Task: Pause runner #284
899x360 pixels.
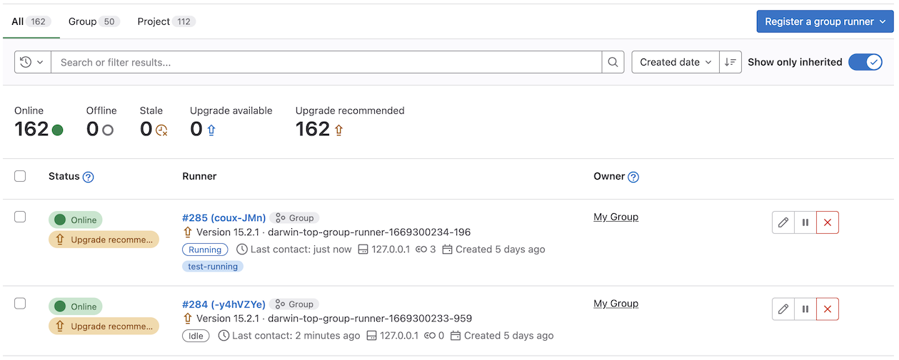Action: (805, 309)
